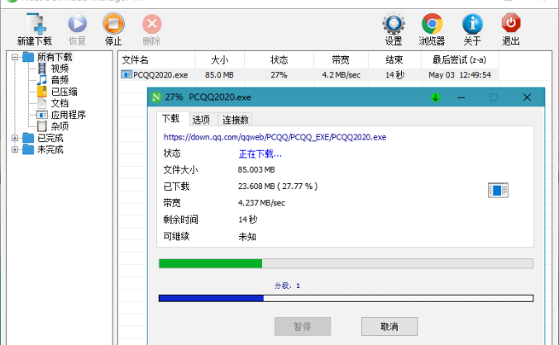Screen dimensions: 559x345
Task: Select the 未完成 (Unfinished) folder
Action: tap(50, 149)
